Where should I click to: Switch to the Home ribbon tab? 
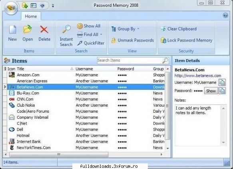[31, 16]
